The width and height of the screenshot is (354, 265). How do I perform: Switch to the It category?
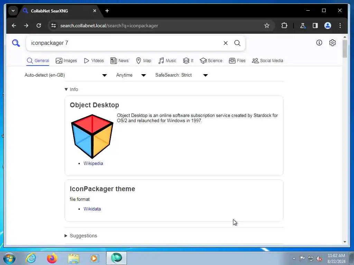(x=188, y=61)
